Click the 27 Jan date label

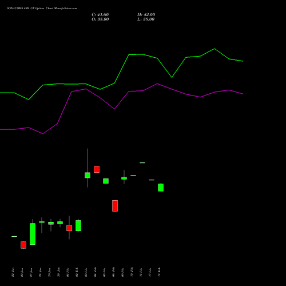point(31,272)
